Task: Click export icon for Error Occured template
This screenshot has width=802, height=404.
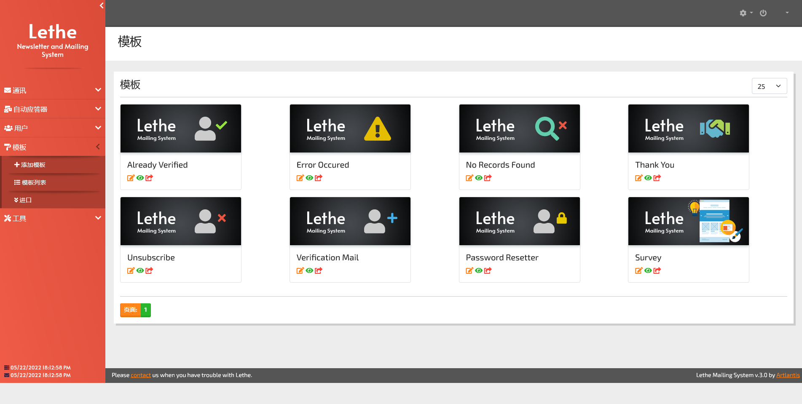Action: (x=319, y=178)
